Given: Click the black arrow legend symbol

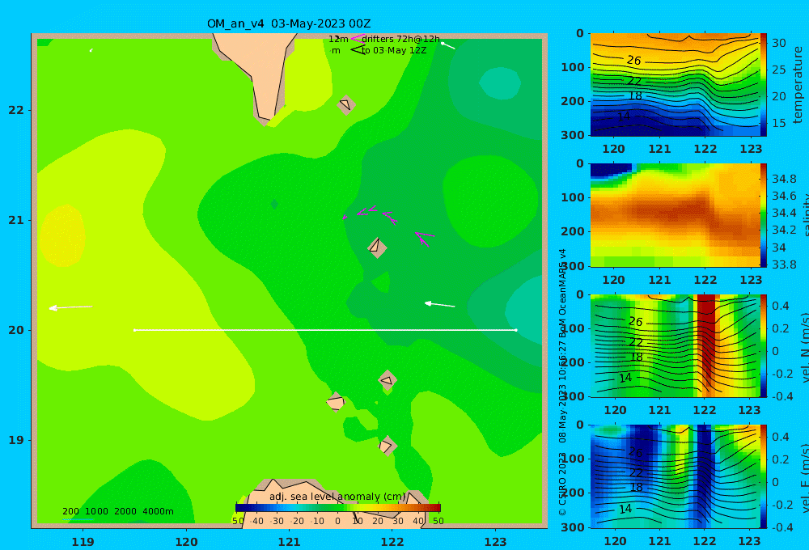Looking at the screenshot, I should click(x=357, y=50).
